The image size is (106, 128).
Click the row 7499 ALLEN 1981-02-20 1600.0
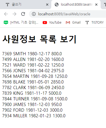[33, 59]
